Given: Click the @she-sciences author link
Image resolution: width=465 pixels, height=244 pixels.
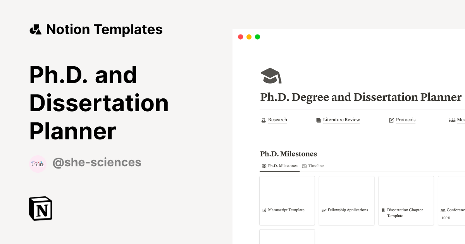Looking at the screenshot, I should click(x=97, y=162).
